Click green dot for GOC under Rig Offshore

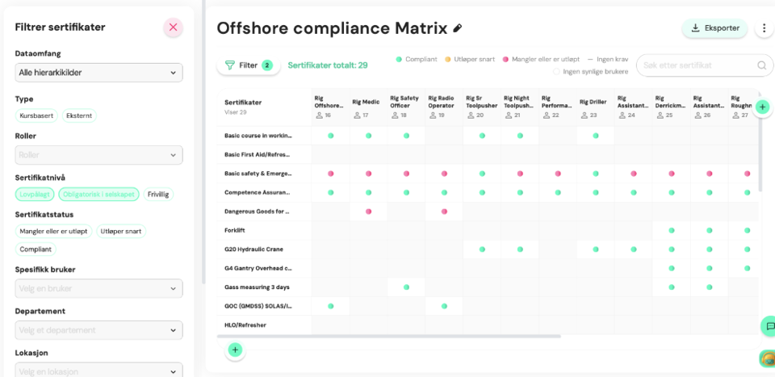coord(331,306)
